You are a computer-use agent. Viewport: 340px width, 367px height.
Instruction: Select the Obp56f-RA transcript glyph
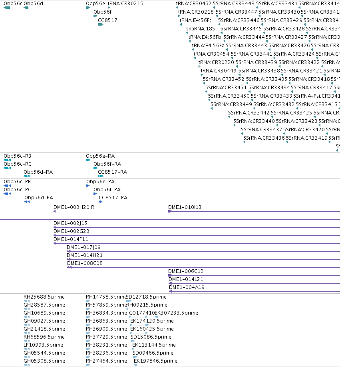(x=95, y=168)
